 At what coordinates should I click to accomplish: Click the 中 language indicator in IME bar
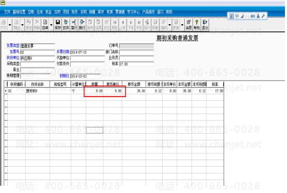[x=237, y=16]
